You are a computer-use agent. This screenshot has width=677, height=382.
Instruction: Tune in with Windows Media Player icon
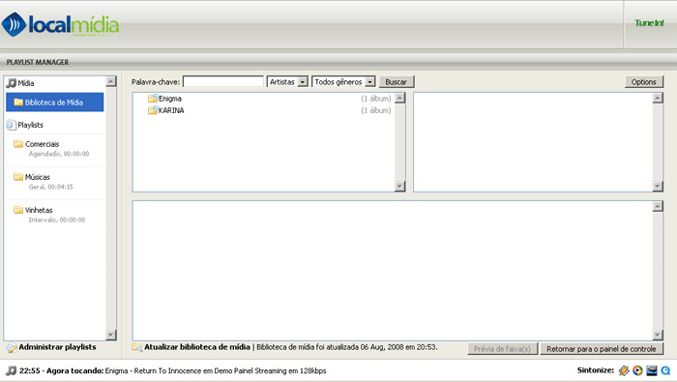coord(637,370)
